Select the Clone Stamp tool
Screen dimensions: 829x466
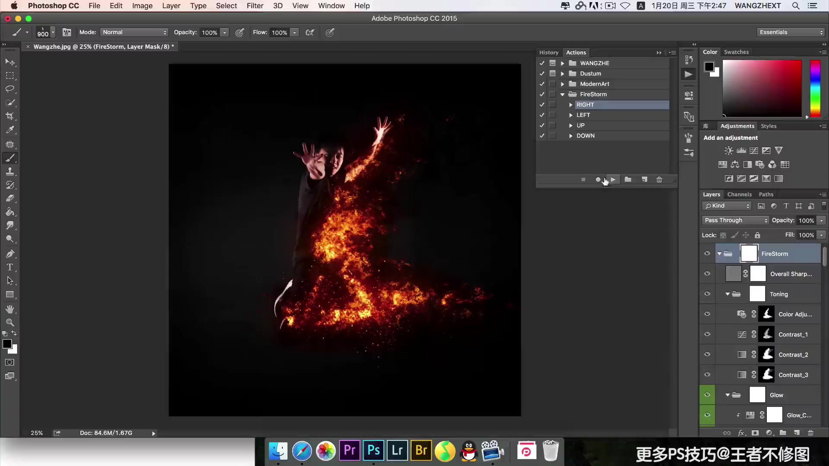click(x=10, y=171)
